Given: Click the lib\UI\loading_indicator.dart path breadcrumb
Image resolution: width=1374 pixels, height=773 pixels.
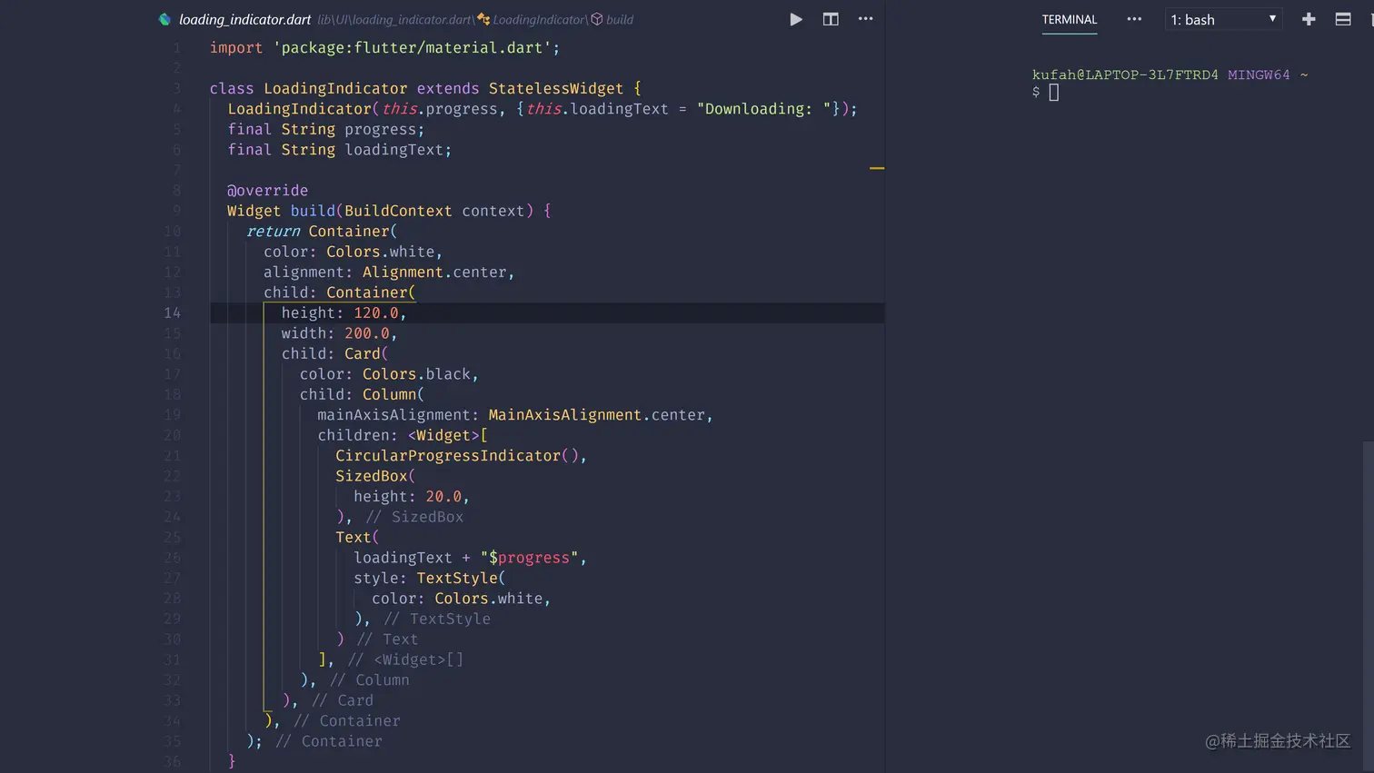Looking at the screenshot, I should pyautogui.click(x=395, y=19).
